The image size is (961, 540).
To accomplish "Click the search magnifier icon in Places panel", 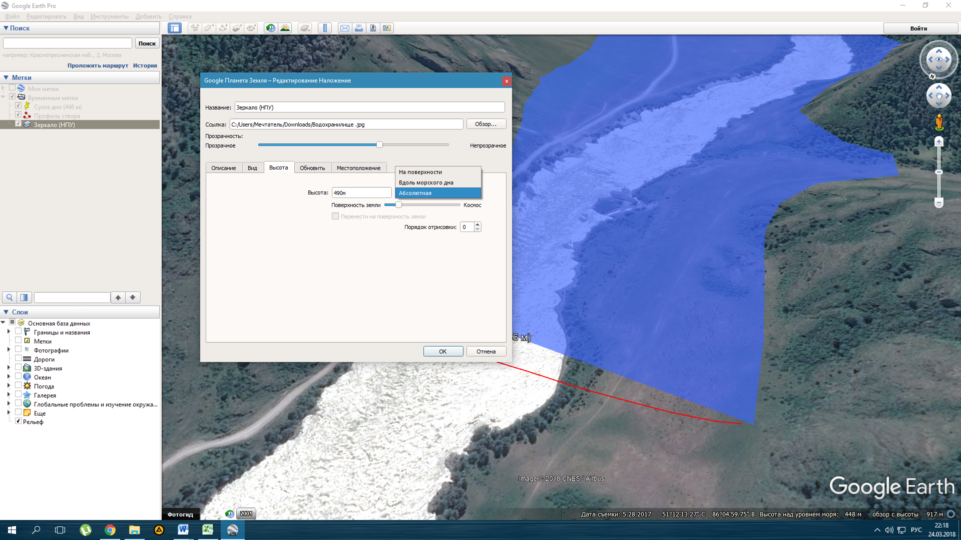I will (x=10, y=297).
